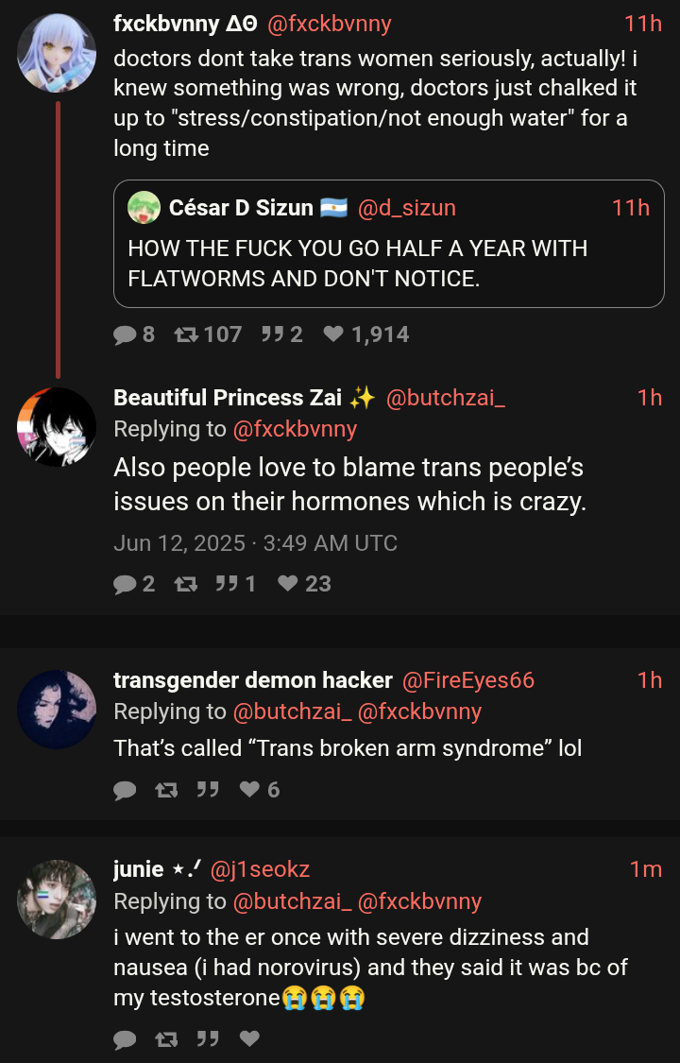Click reply icon on fxckbvnny's post
This screenshot has width=680, height=1063.
pyautogui.click(x=125, y=334)
